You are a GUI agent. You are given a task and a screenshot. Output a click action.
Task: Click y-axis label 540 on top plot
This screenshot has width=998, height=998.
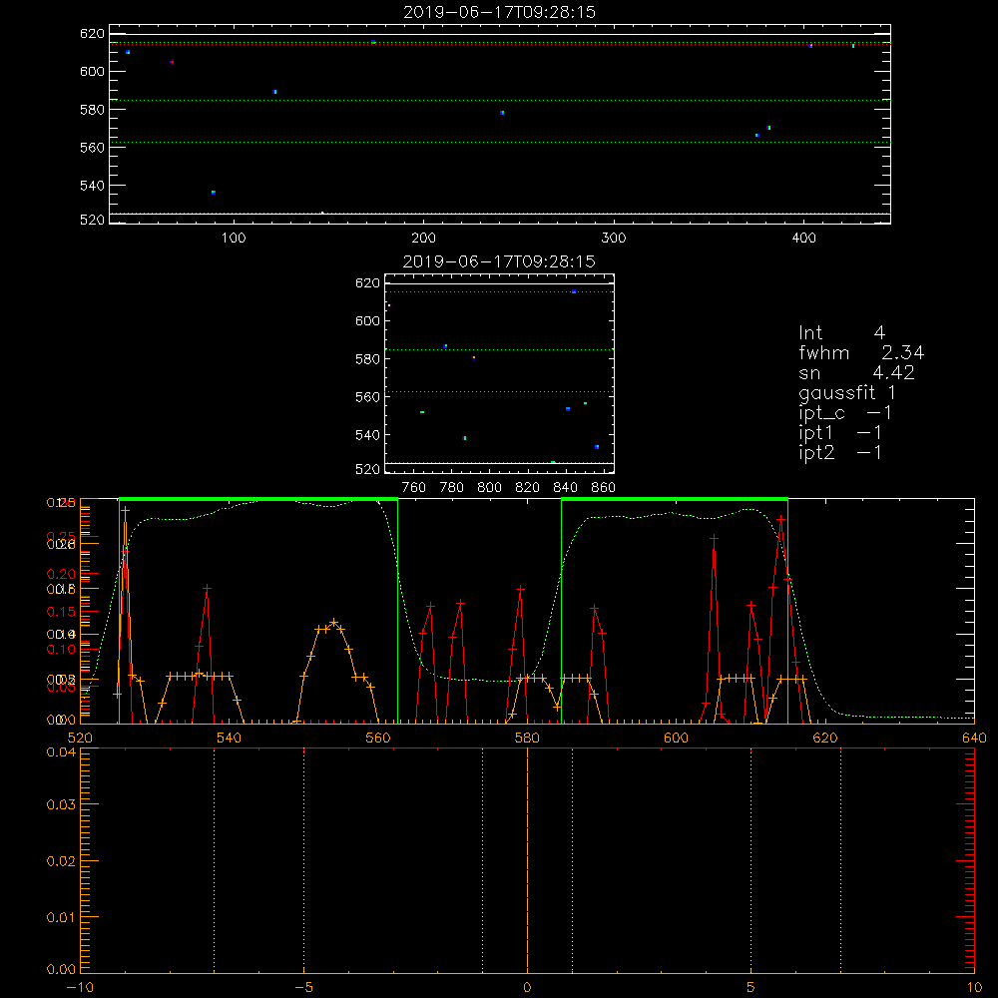(x=92, y=186)
